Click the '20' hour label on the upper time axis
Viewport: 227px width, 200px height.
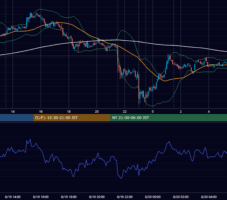tap(97, 112)
